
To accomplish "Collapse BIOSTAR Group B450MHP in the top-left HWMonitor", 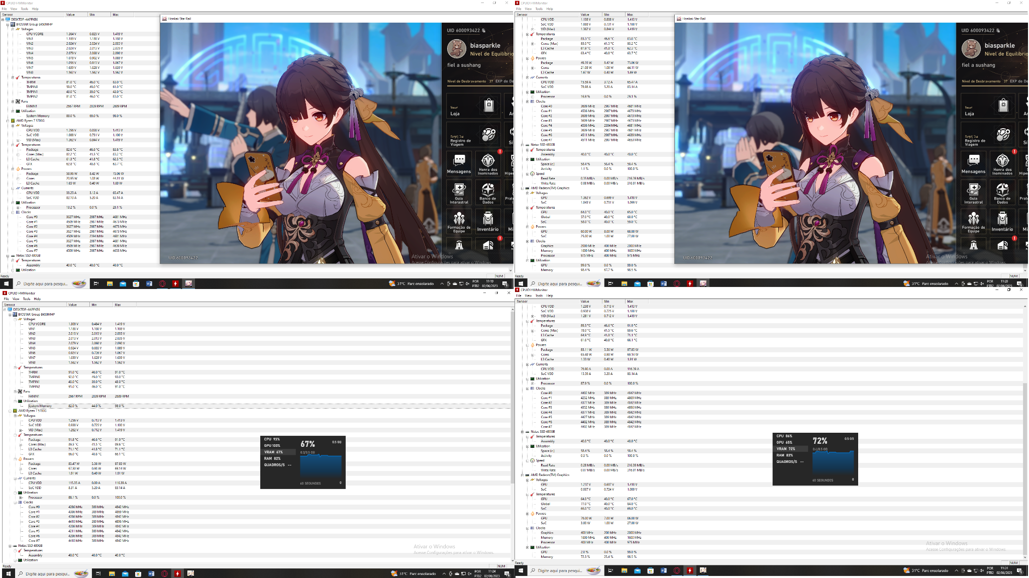I will (8, 24).
